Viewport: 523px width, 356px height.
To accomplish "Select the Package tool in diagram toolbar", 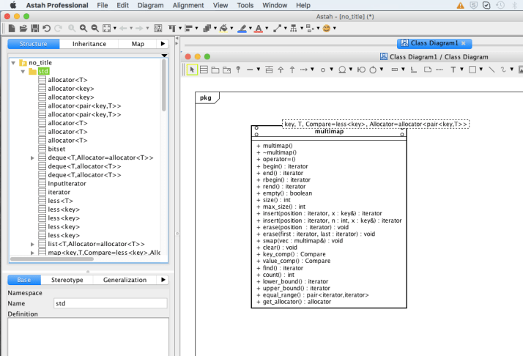I will (x=215, y=70).
